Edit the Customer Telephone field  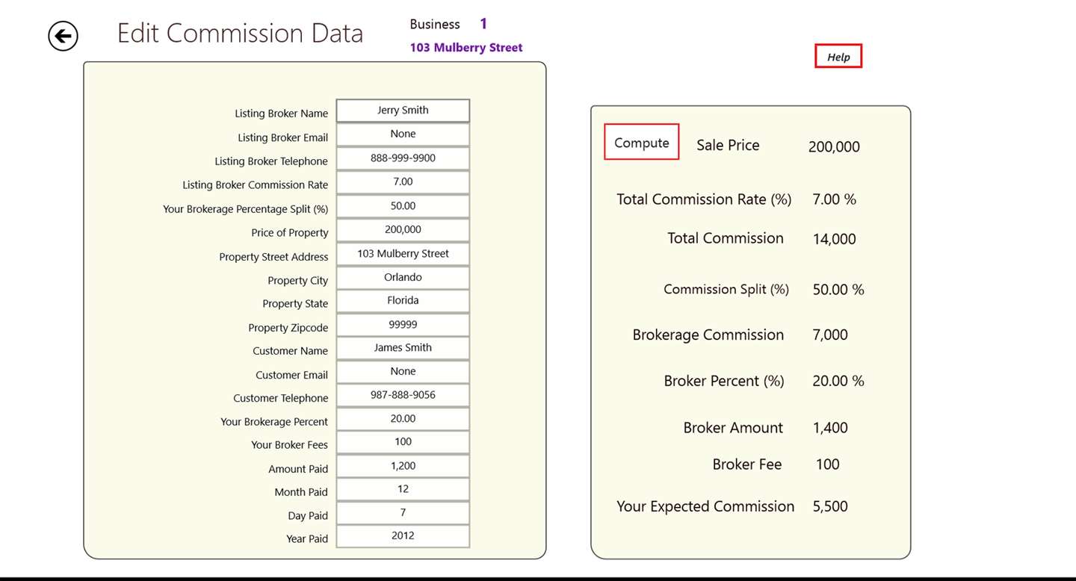[403, 395]
